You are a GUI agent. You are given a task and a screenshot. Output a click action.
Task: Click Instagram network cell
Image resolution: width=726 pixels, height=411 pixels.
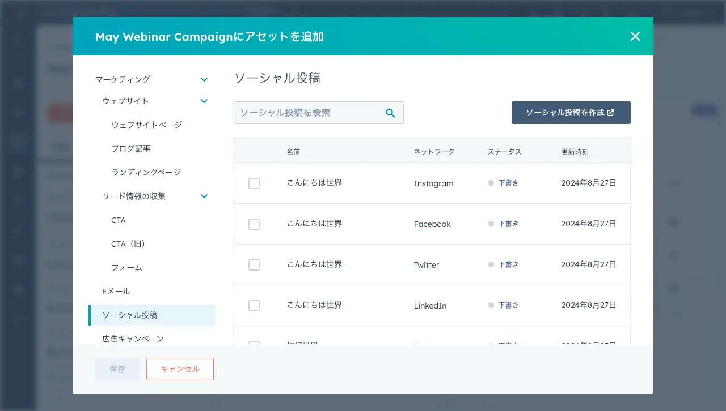coord(433,183)
